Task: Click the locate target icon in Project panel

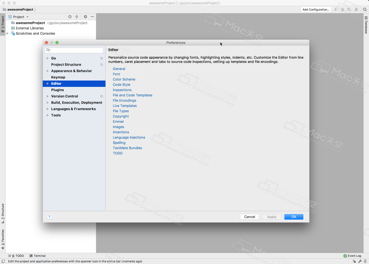Action: pos(70,17)
